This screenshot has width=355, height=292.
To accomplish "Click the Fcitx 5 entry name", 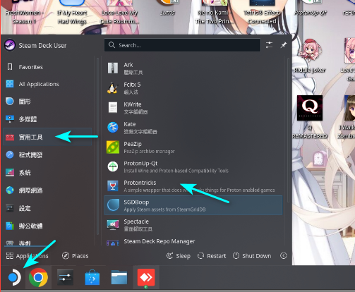I will (132, 85).
